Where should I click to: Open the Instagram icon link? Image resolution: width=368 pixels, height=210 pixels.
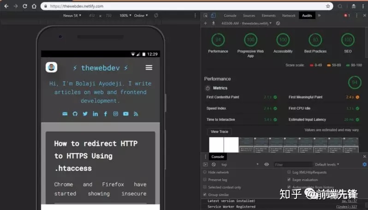[x=116, y=114]
